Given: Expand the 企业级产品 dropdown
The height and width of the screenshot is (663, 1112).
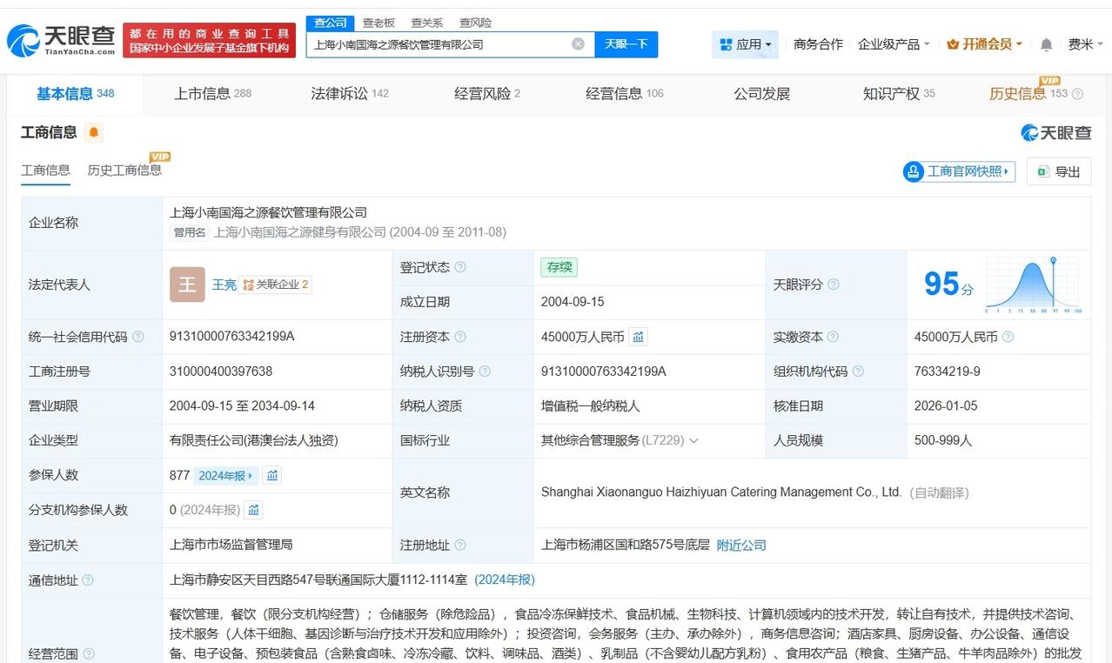Looking at the screenshot, I should click(894, 44).
